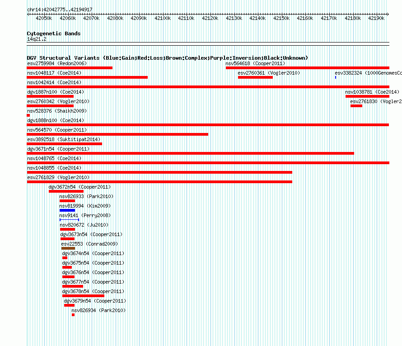Click nsv819994 (Kim2009) label
The height and width of the screenshot is (346, 402).
coord(85,206)
